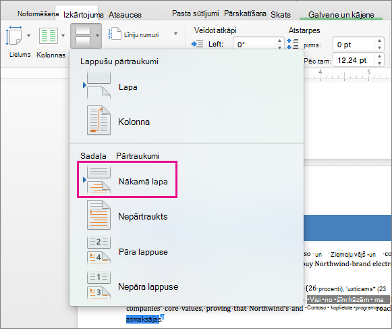Click the Pēc tam spacing field
Image resolution: width=392 pixels, height=329 pixels.
[x=354, y=60]
